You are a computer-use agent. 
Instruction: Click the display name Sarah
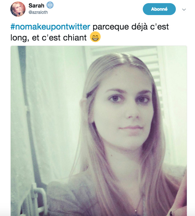(x=36, y=6)
